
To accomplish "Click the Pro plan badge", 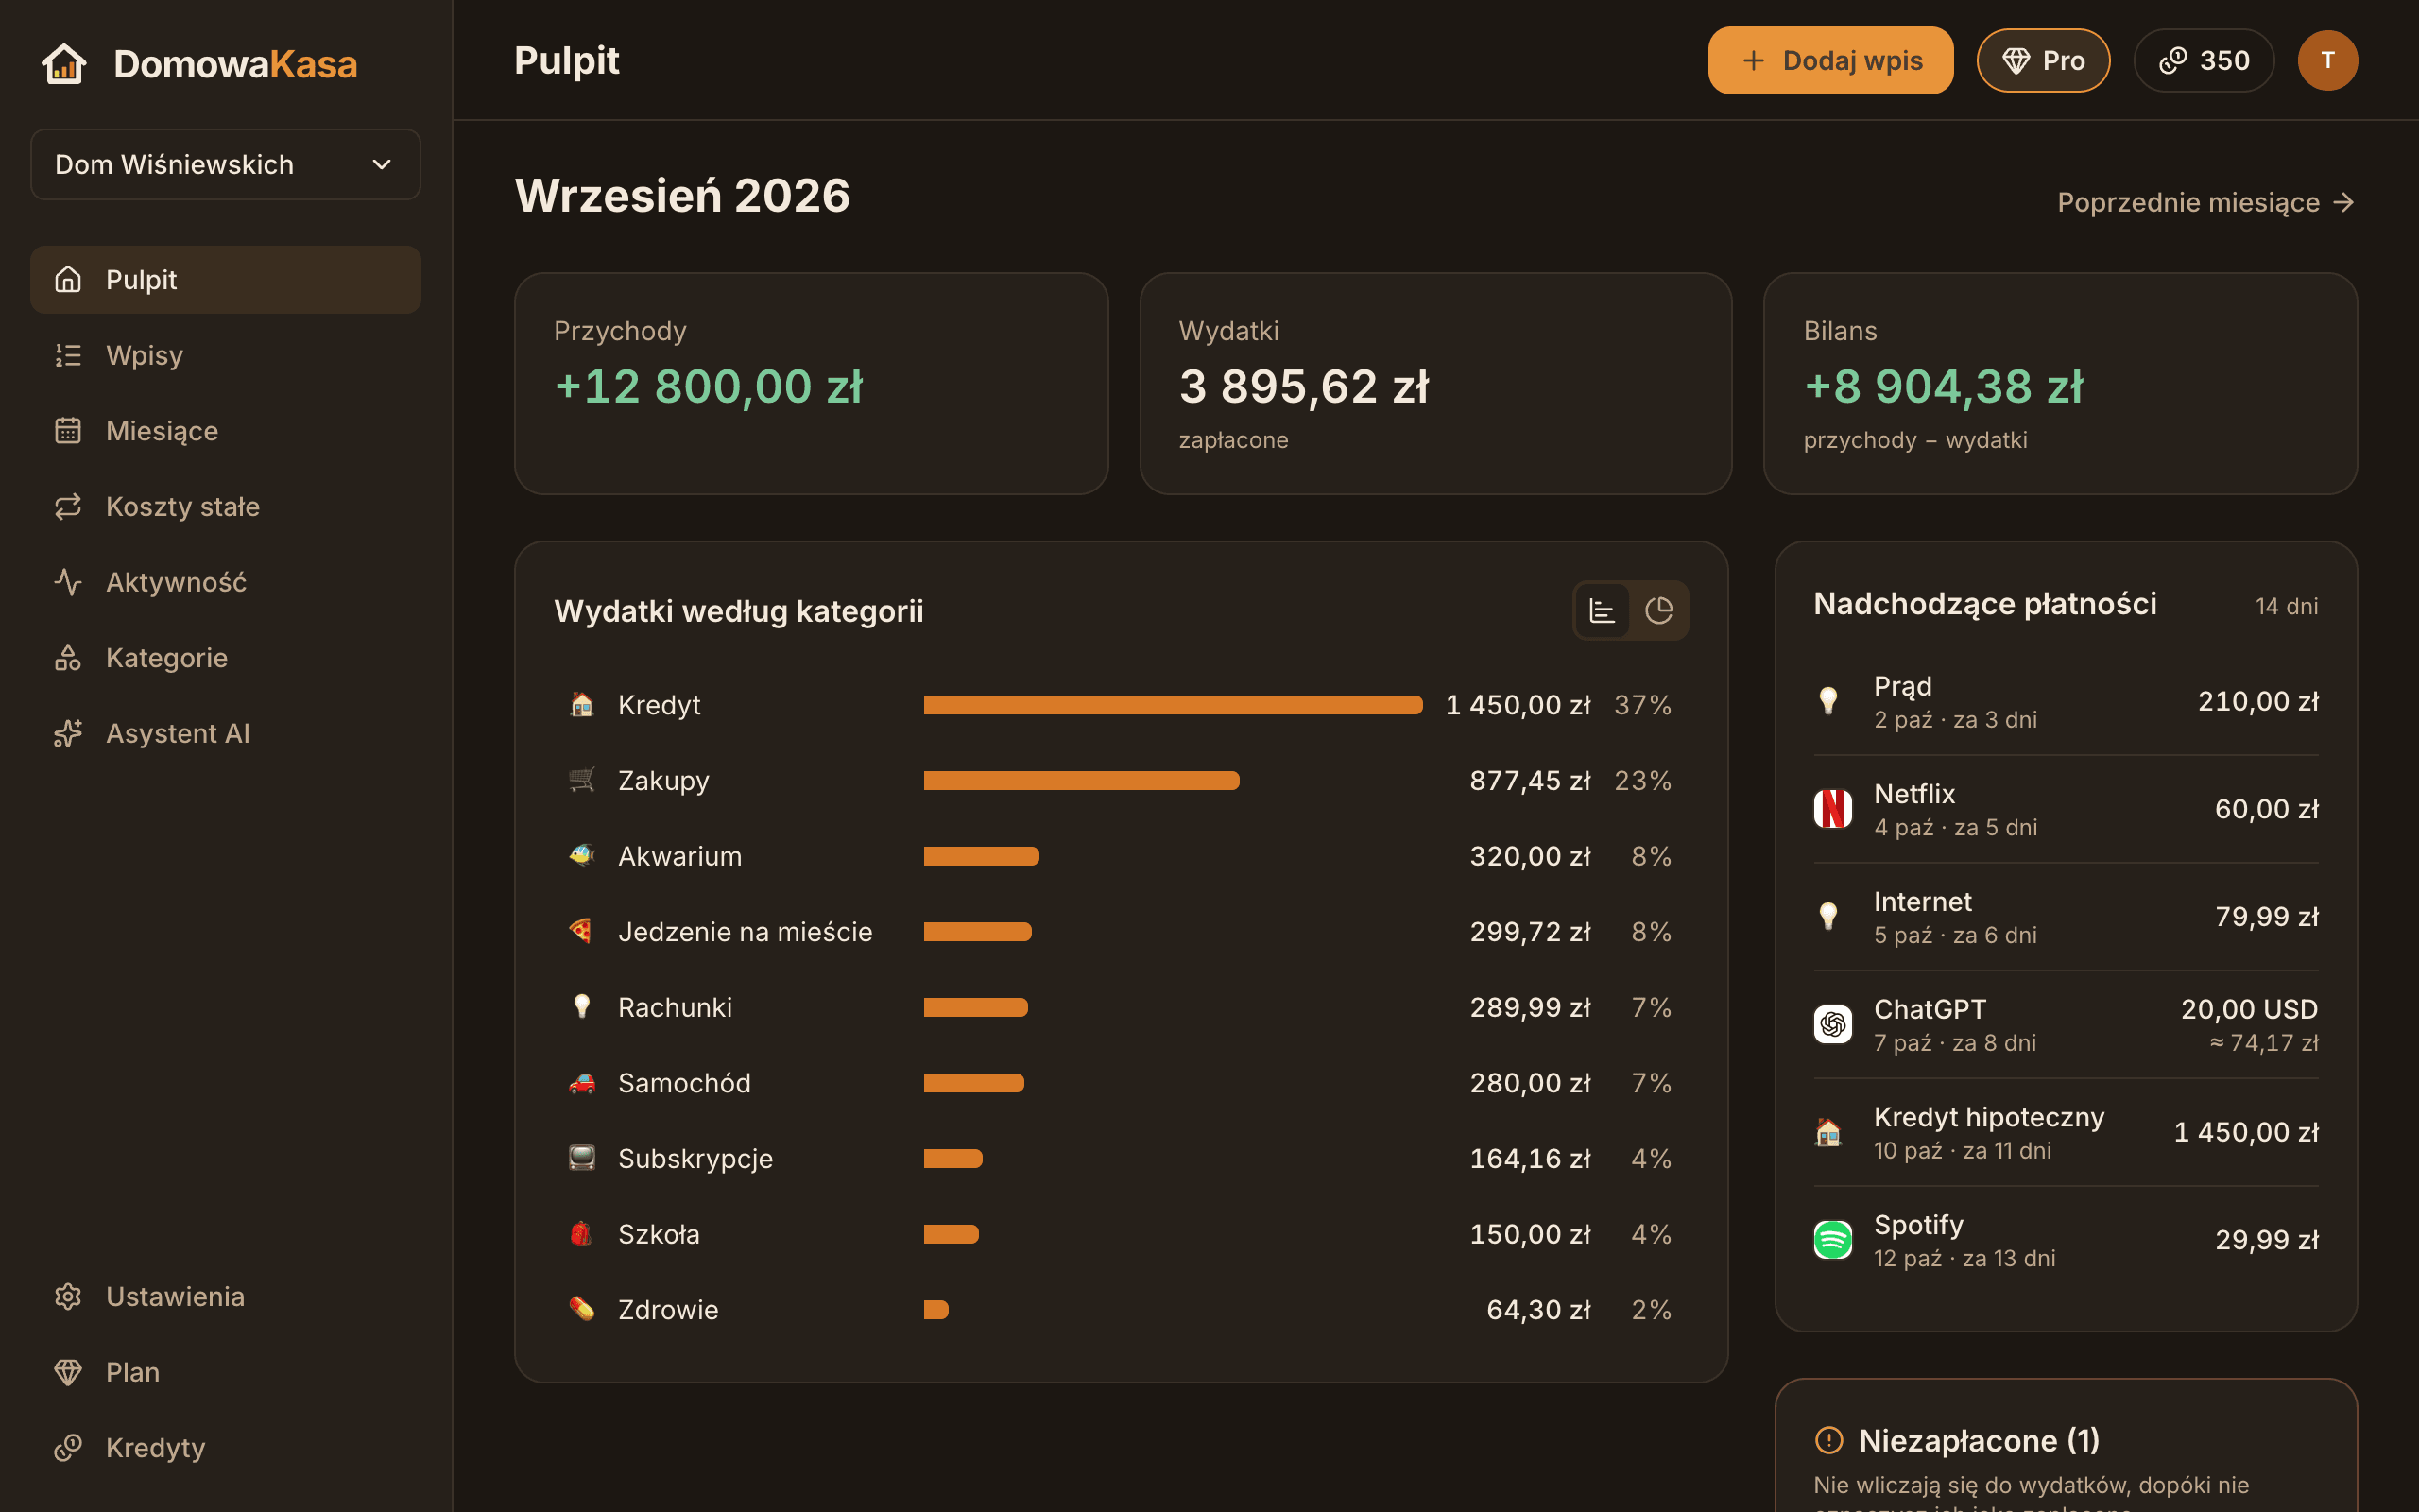I will click(x=2043, y=60).
